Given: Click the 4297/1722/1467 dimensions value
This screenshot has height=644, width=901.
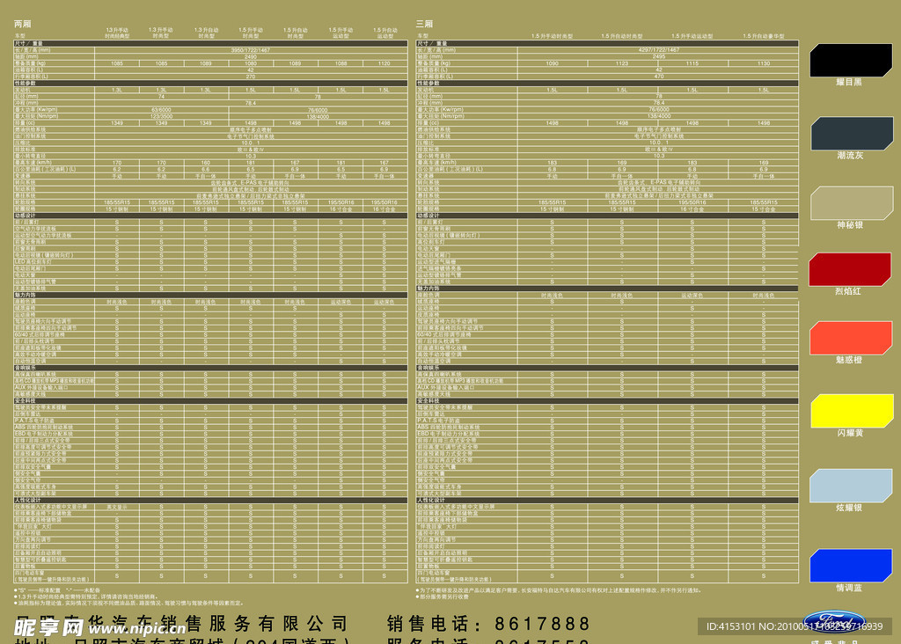Looking at the screenshot, I should 658,50.
